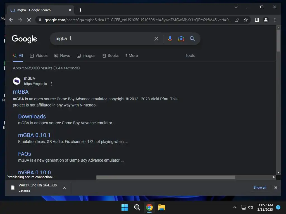Open Windows taskbar search
The height and width of the screenshot is (214, 286).
[x=137, y=207]
